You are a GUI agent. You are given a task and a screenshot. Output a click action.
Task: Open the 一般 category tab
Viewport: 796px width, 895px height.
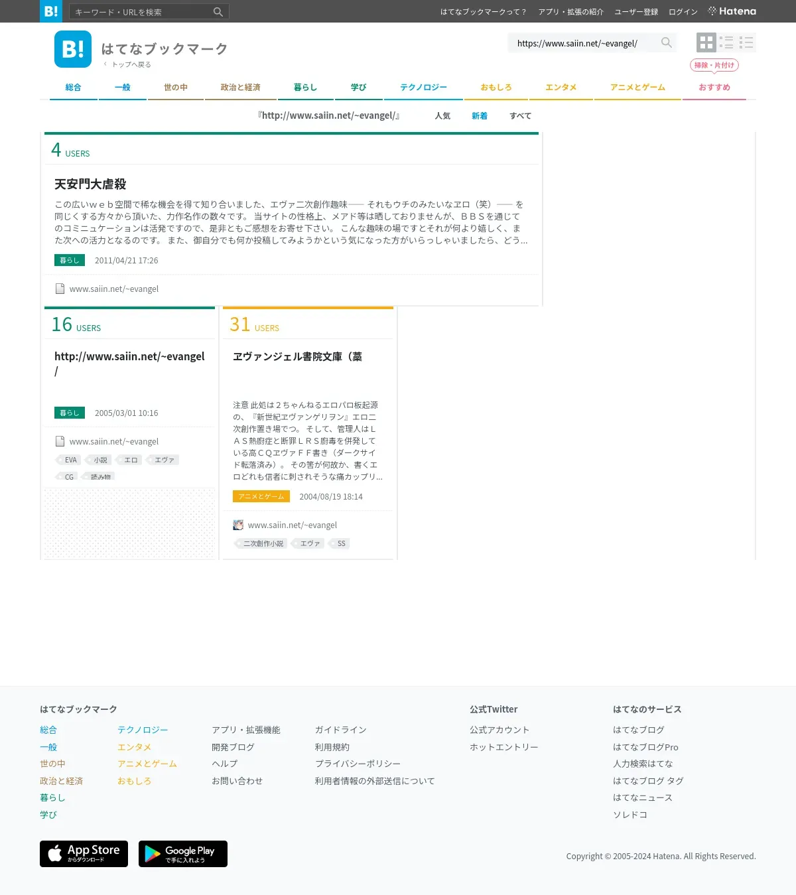(x=123, y=88)
